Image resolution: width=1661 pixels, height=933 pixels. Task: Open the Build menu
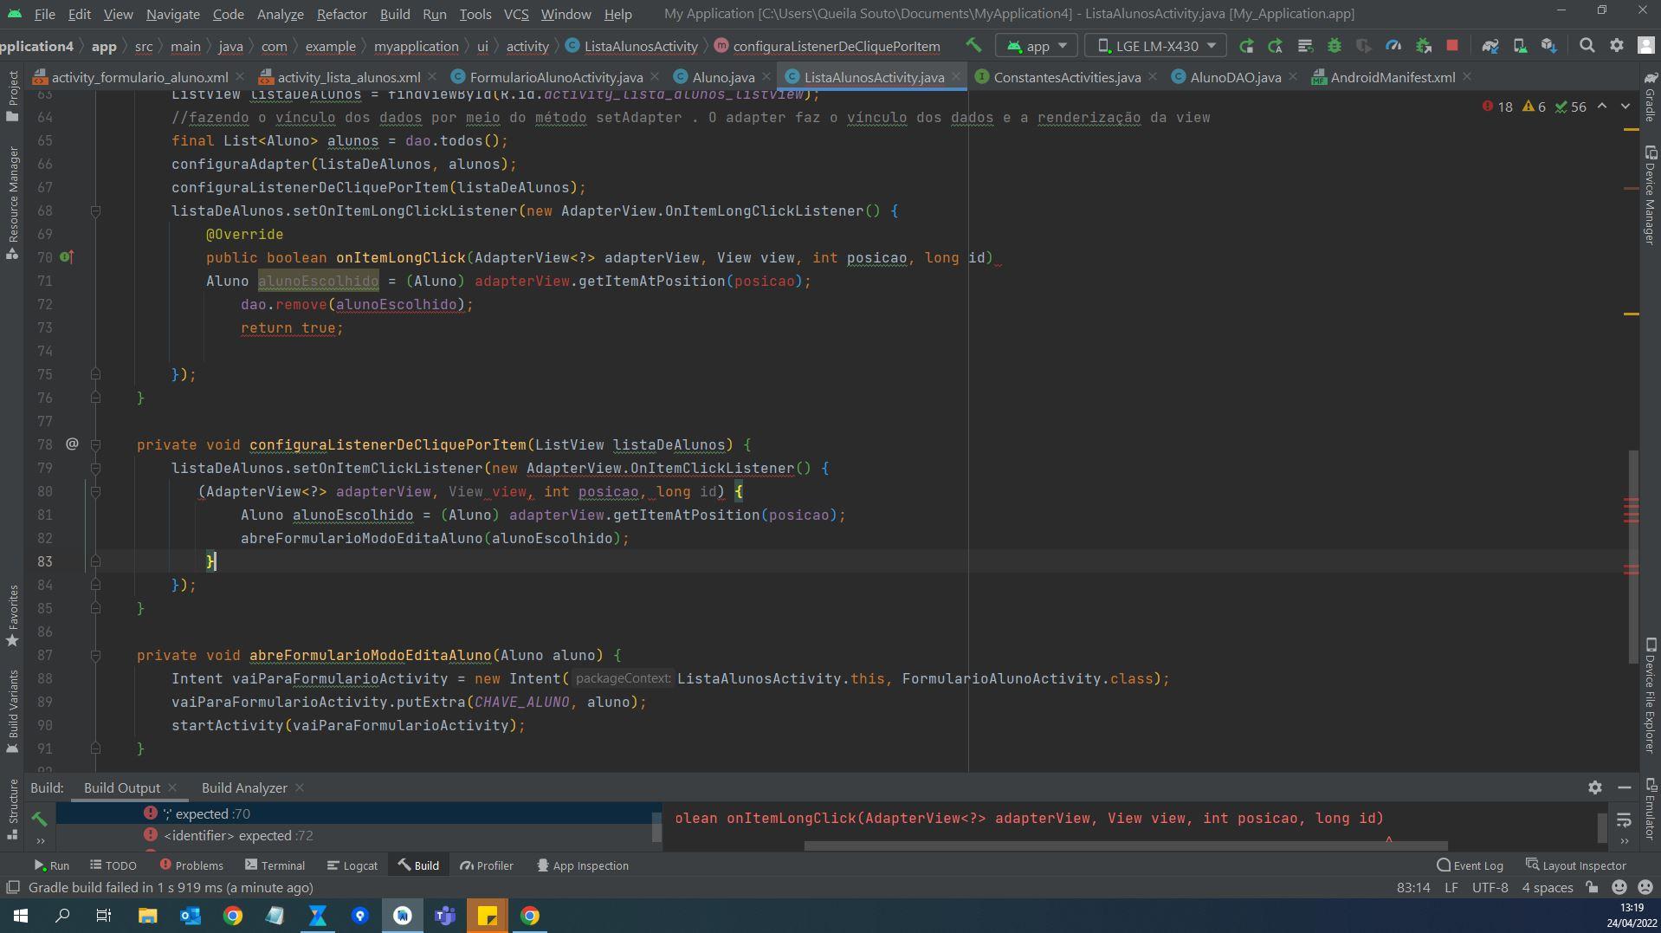click(395, 14)
